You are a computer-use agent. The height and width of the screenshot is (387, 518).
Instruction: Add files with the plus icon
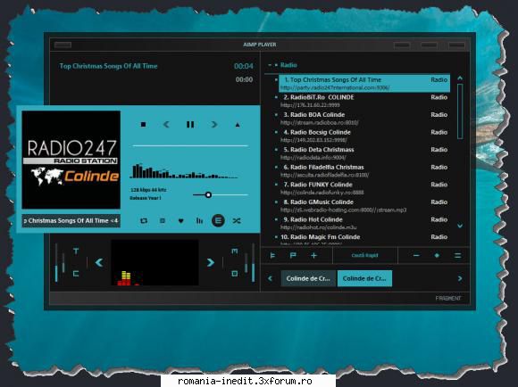[313, 255]
